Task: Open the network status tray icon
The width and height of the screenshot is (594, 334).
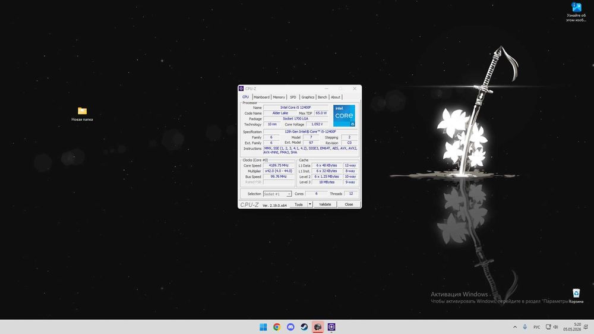Action: (548, 327)
